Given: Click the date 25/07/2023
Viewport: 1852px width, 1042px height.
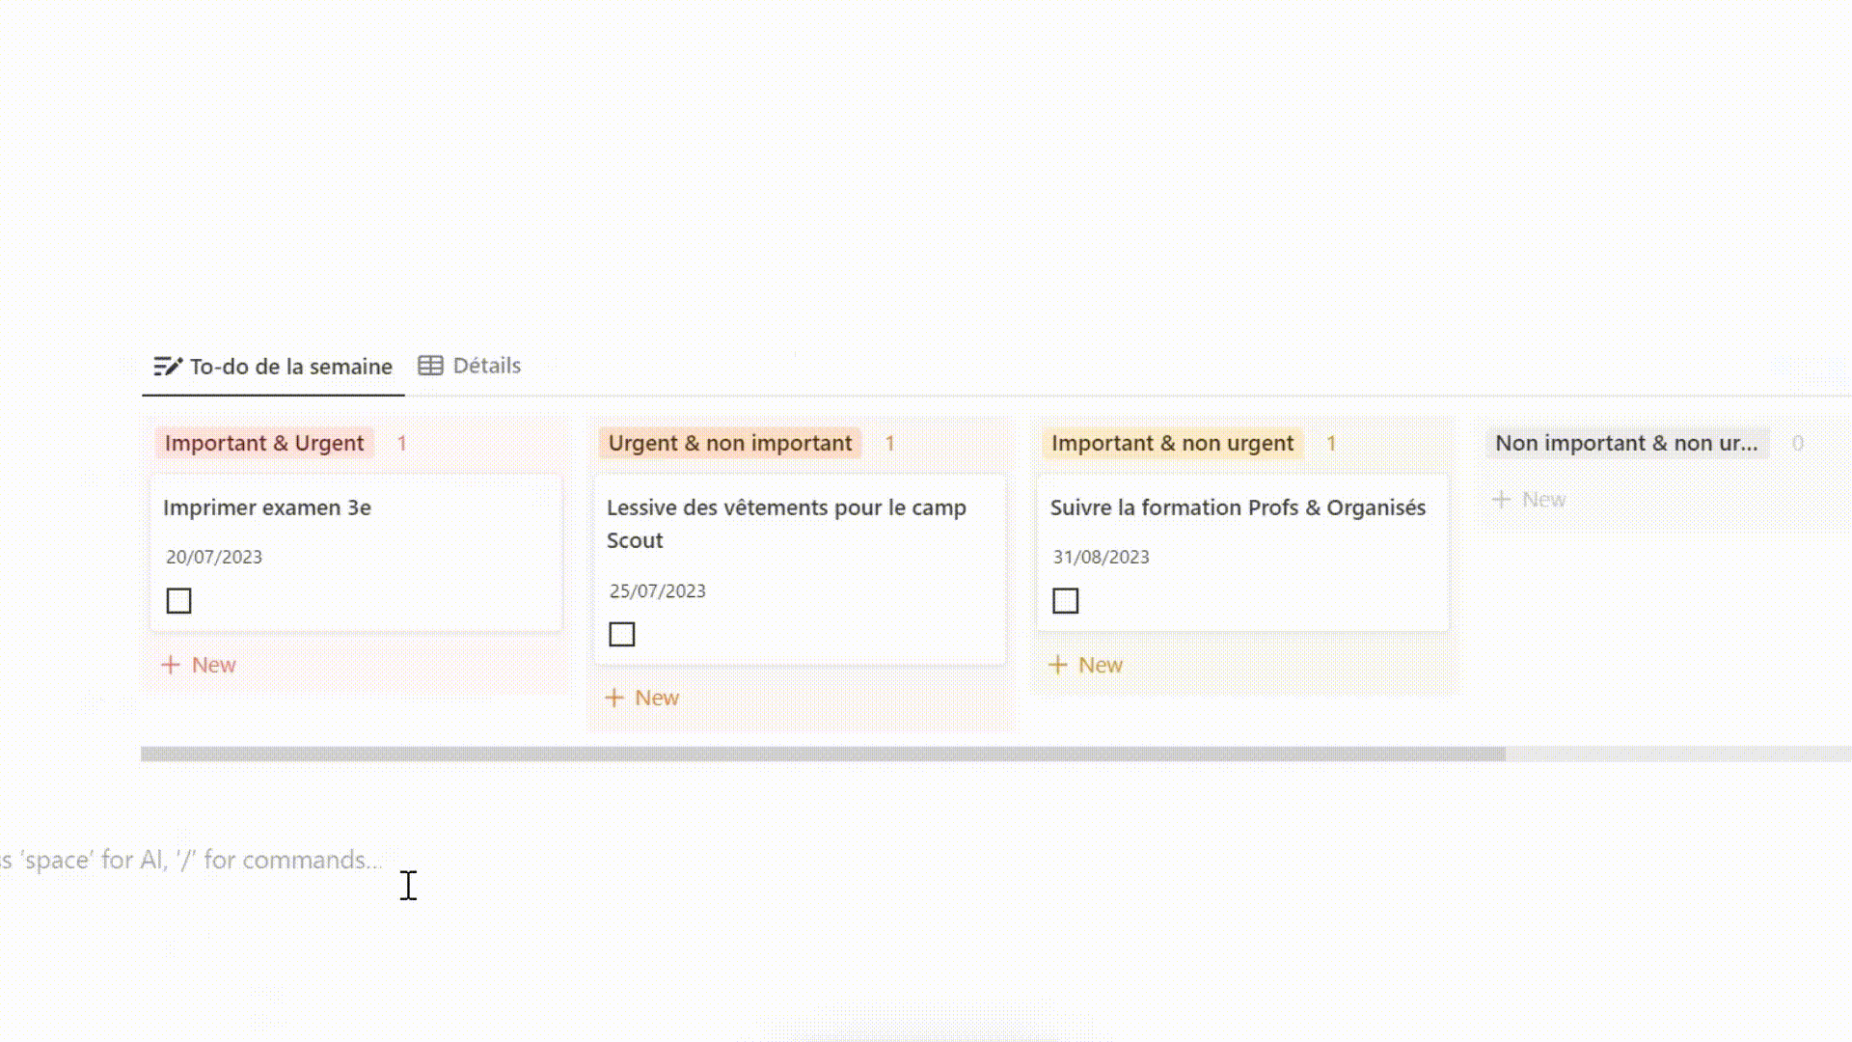Looking at the screenshot, I should [x=658, y=590].
